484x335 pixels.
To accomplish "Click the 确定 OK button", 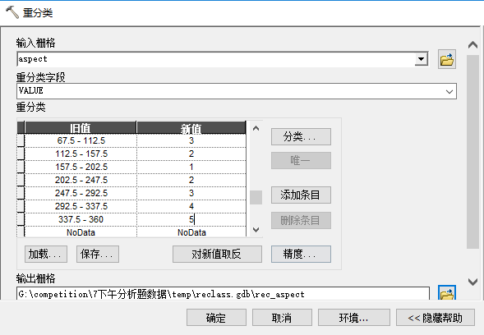I will (216, 318).
